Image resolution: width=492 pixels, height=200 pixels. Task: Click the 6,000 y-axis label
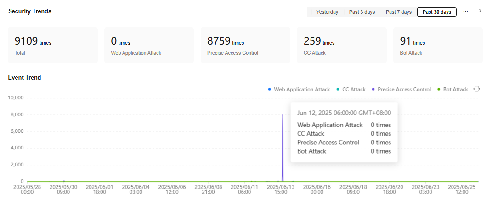coord(17,131)
